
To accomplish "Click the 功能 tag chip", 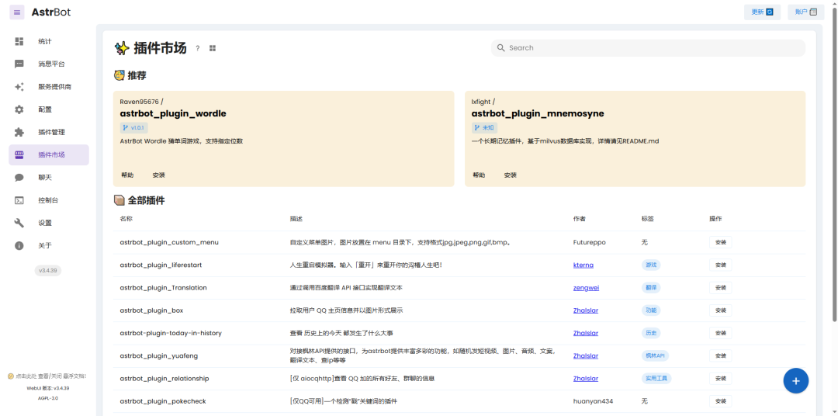I will point(650,310).
